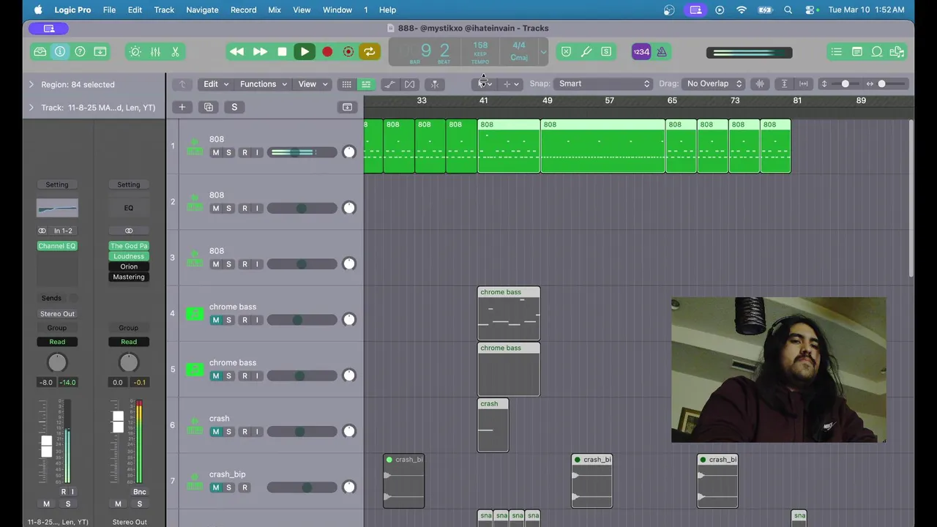This screenshot has height=527, width=937.
Task: Open the Loop Browser
Action: coord(876,52)
